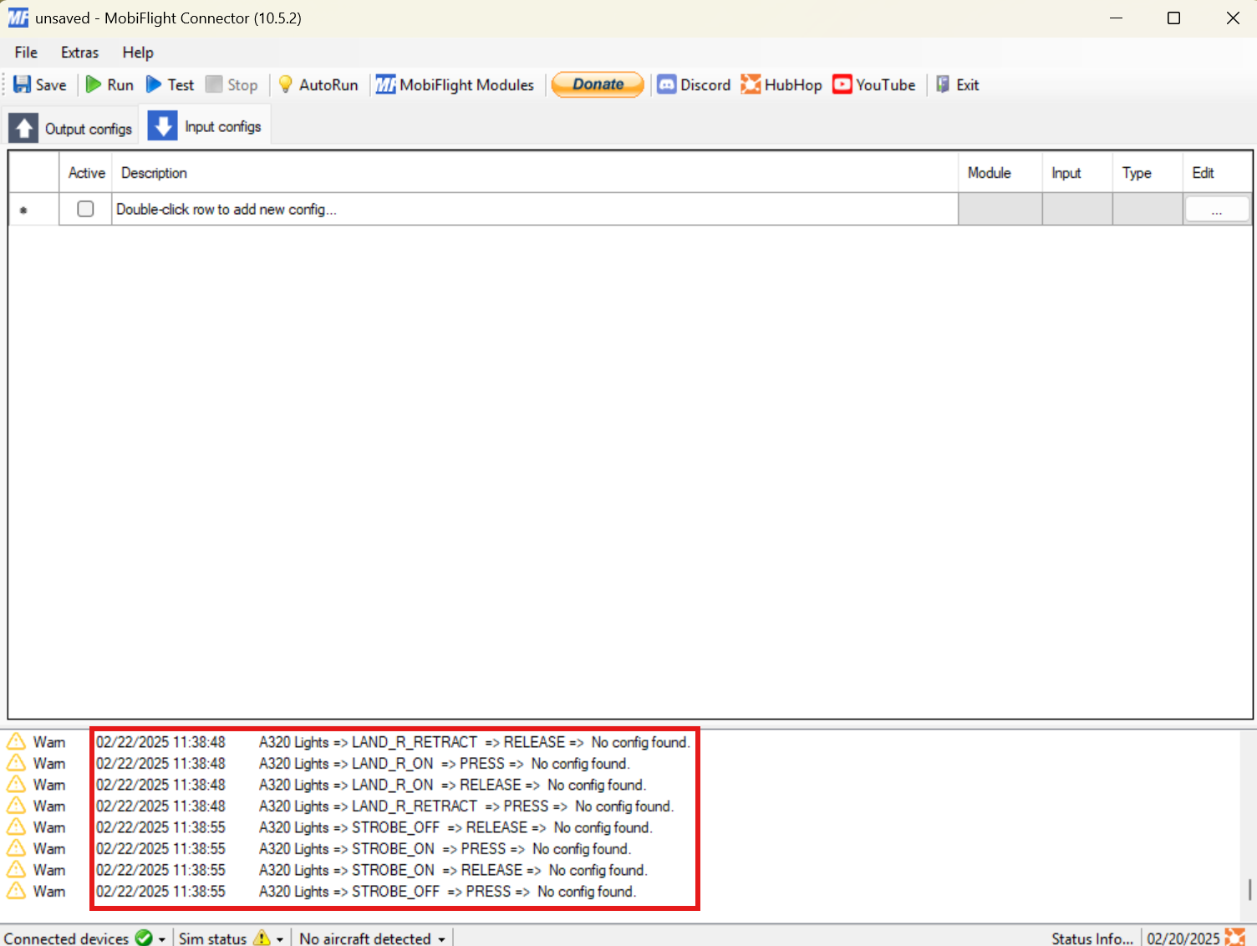
Task: Expand the Sim status dropdown arrow
Action: [x=280, y=939]
